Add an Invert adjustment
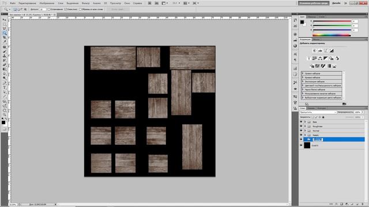Viewport: 369px width, 207px height. pos(312,66)
